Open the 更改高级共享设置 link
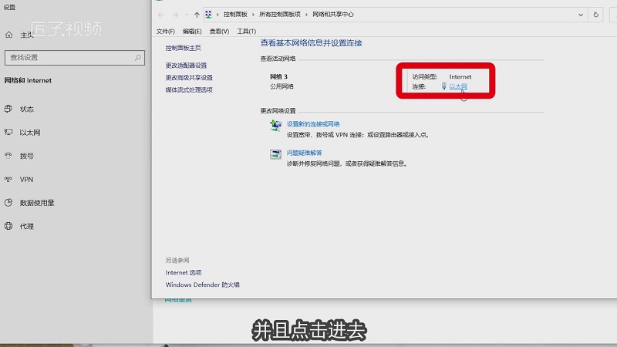 click(x=189, y=78)
